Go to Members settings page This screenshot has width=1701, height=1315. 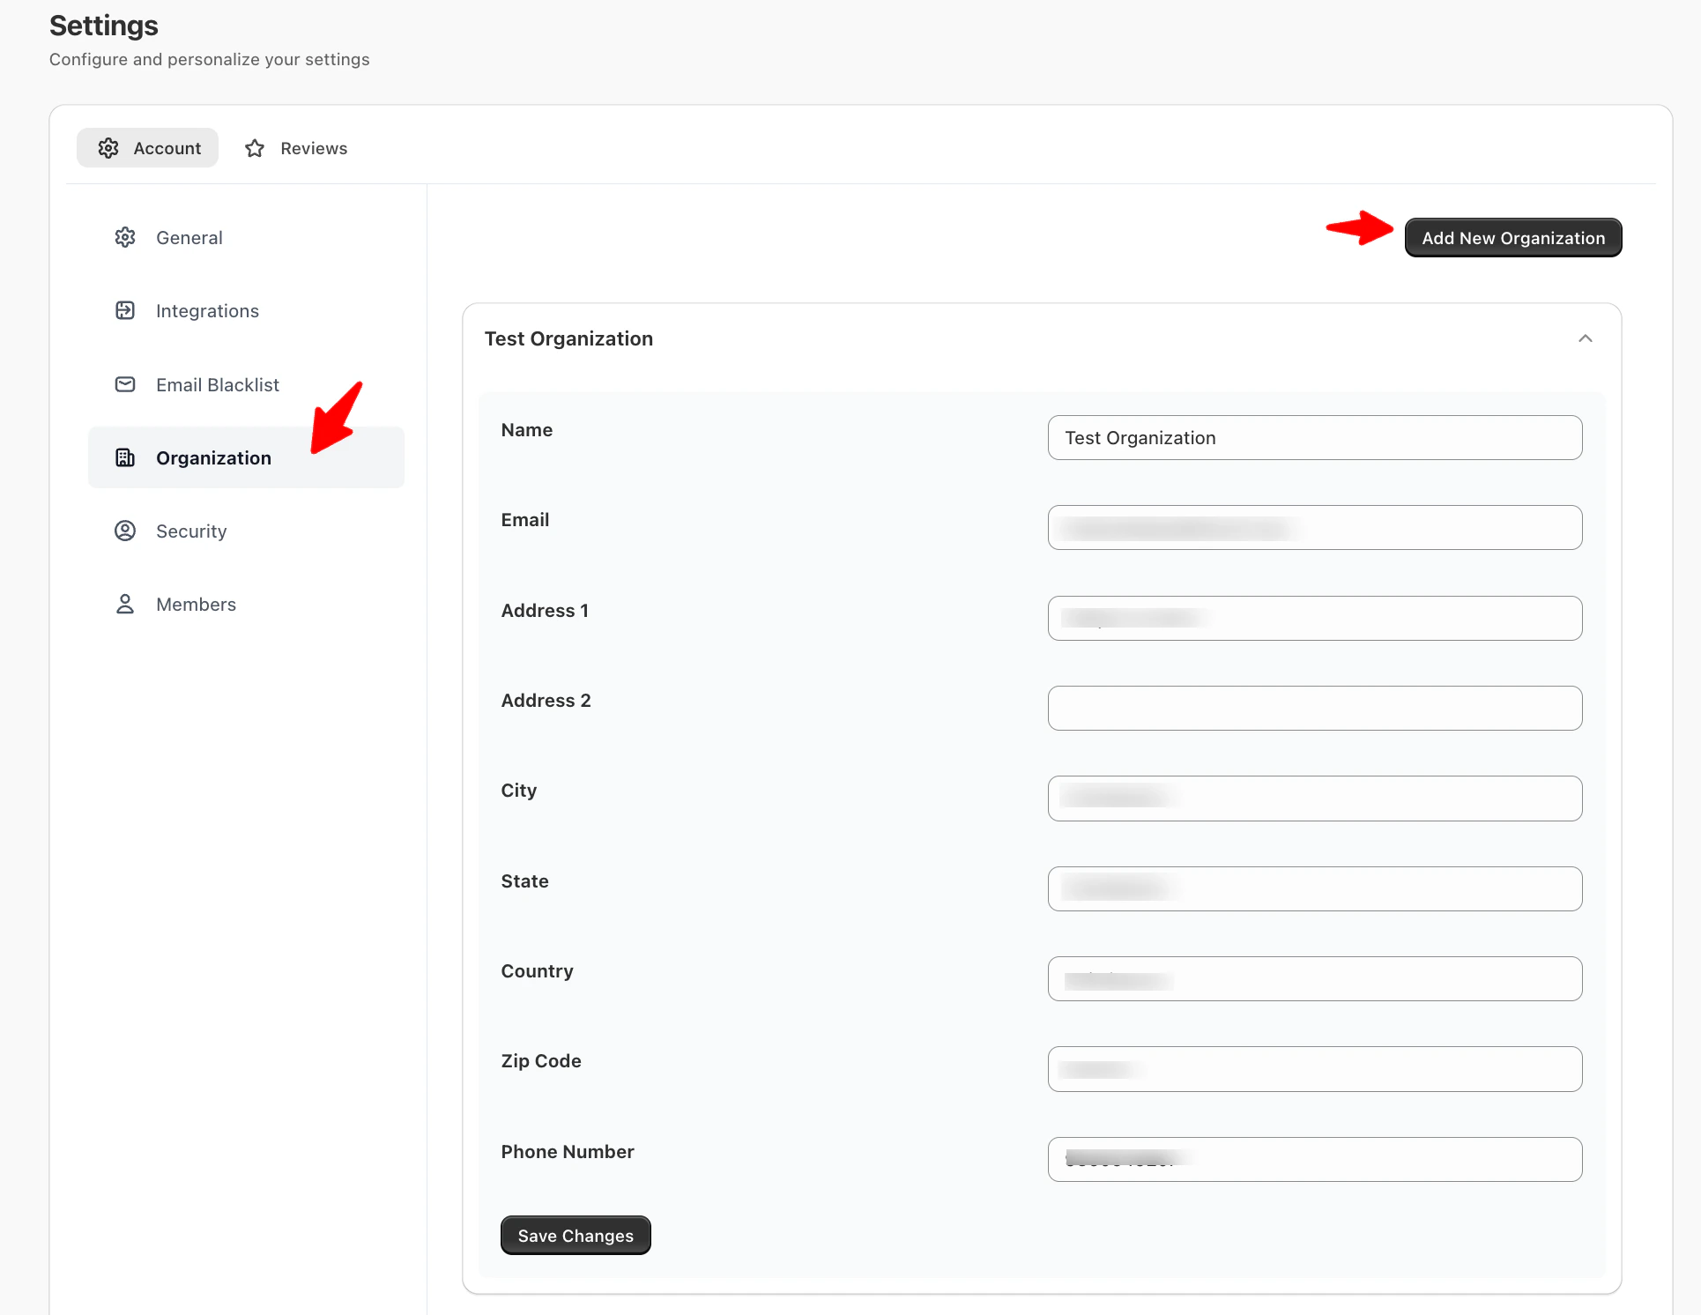tap(196, 604)
